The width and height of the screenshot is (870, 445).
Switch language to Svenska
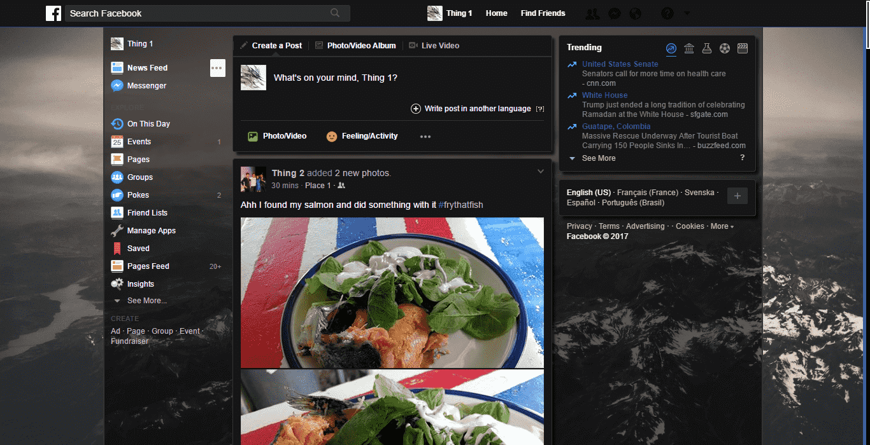pos(699,193)
